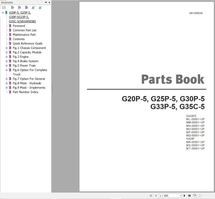Click the first gray bookmark toolbar icon
215x199 pixels.
point(13,8)
